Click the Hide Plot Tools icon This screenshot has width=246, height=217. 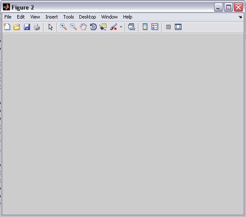[x=168, y=27]
